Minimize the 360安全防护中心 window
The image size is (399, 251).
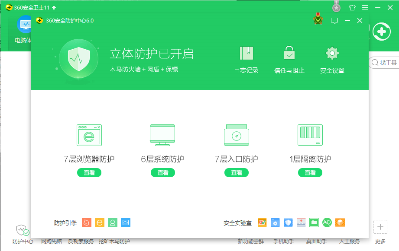(x=347, y=21)
